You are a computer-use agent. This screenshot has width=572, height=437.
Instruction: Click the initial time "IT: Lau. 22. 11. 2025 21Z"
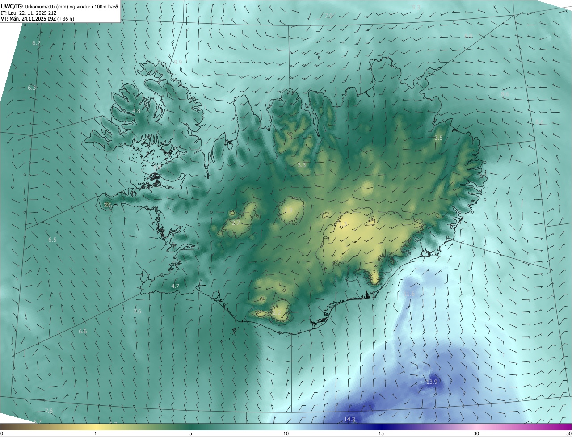coord(29,13)
